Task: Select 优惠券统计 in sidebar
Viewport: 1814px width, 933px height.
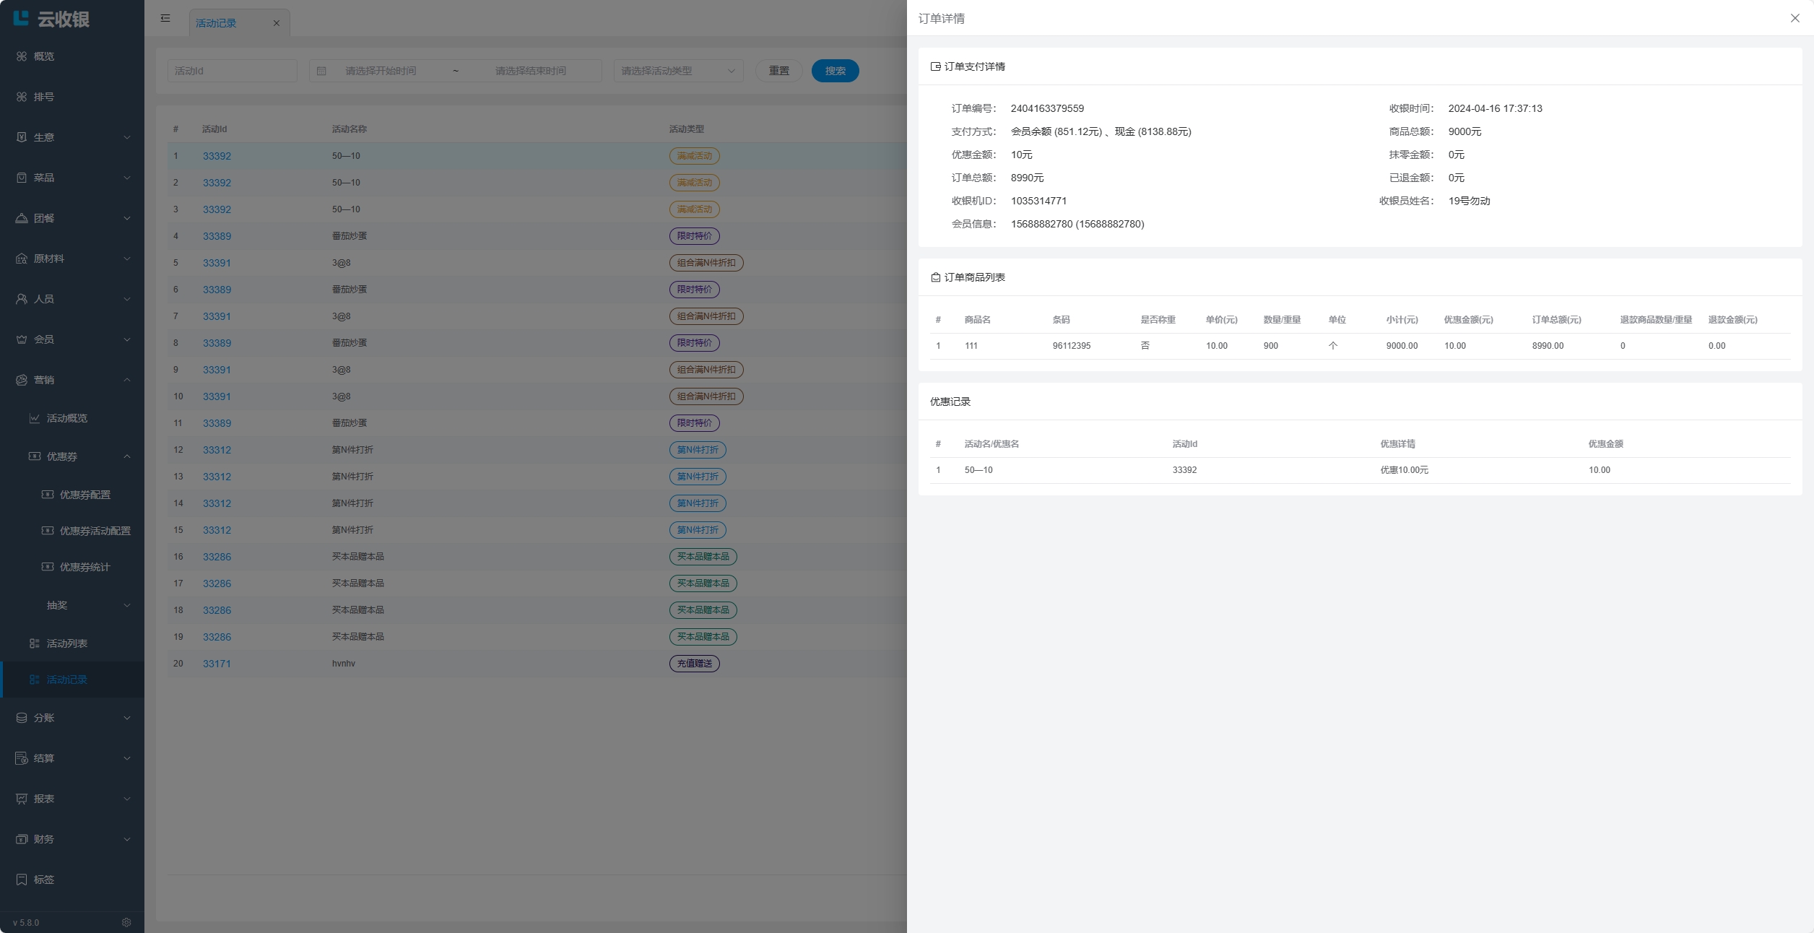Action: click(x=84, y=567)
